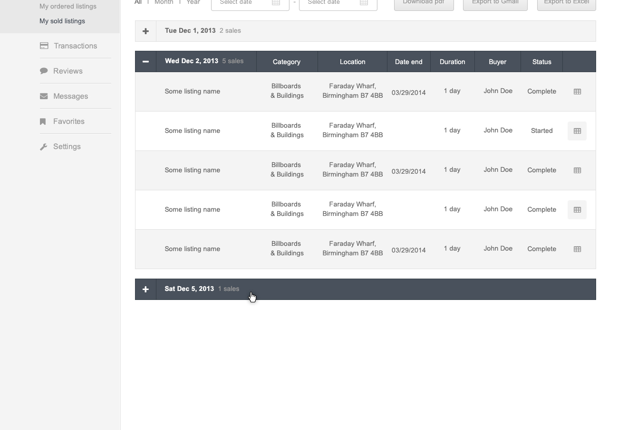Open details icon in the Started row
The width and height of the screenshot is (637, 430).
point(577,131)
